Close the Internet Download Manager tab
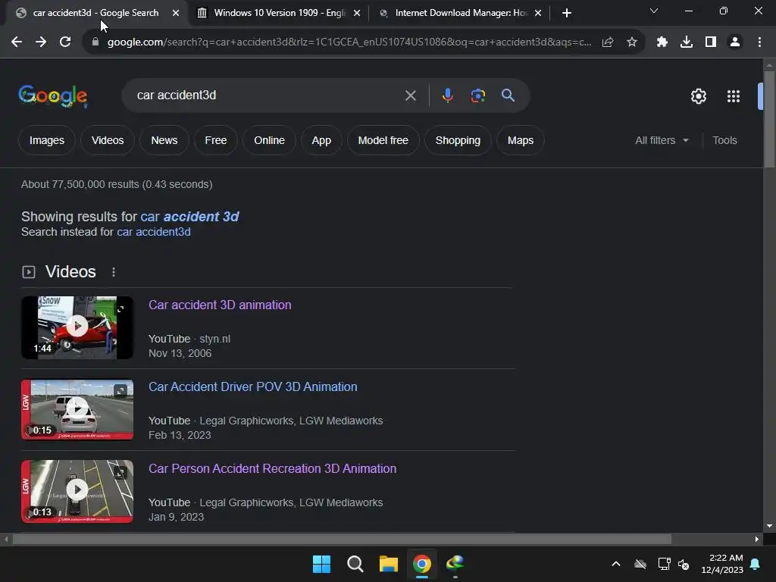This screenshot has width=776, height=582. tap(538, 13)
